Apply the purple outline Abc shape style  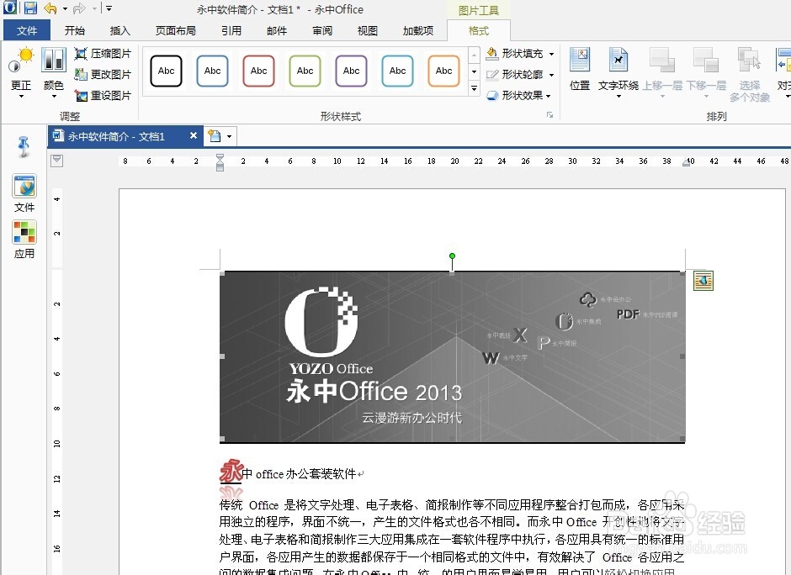coord(351,71)
